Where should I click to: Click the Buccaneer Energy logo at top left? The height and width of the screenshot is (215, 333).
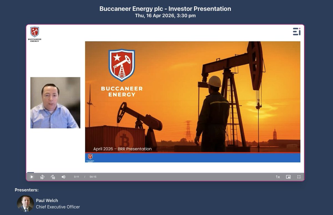coord(35,34)
